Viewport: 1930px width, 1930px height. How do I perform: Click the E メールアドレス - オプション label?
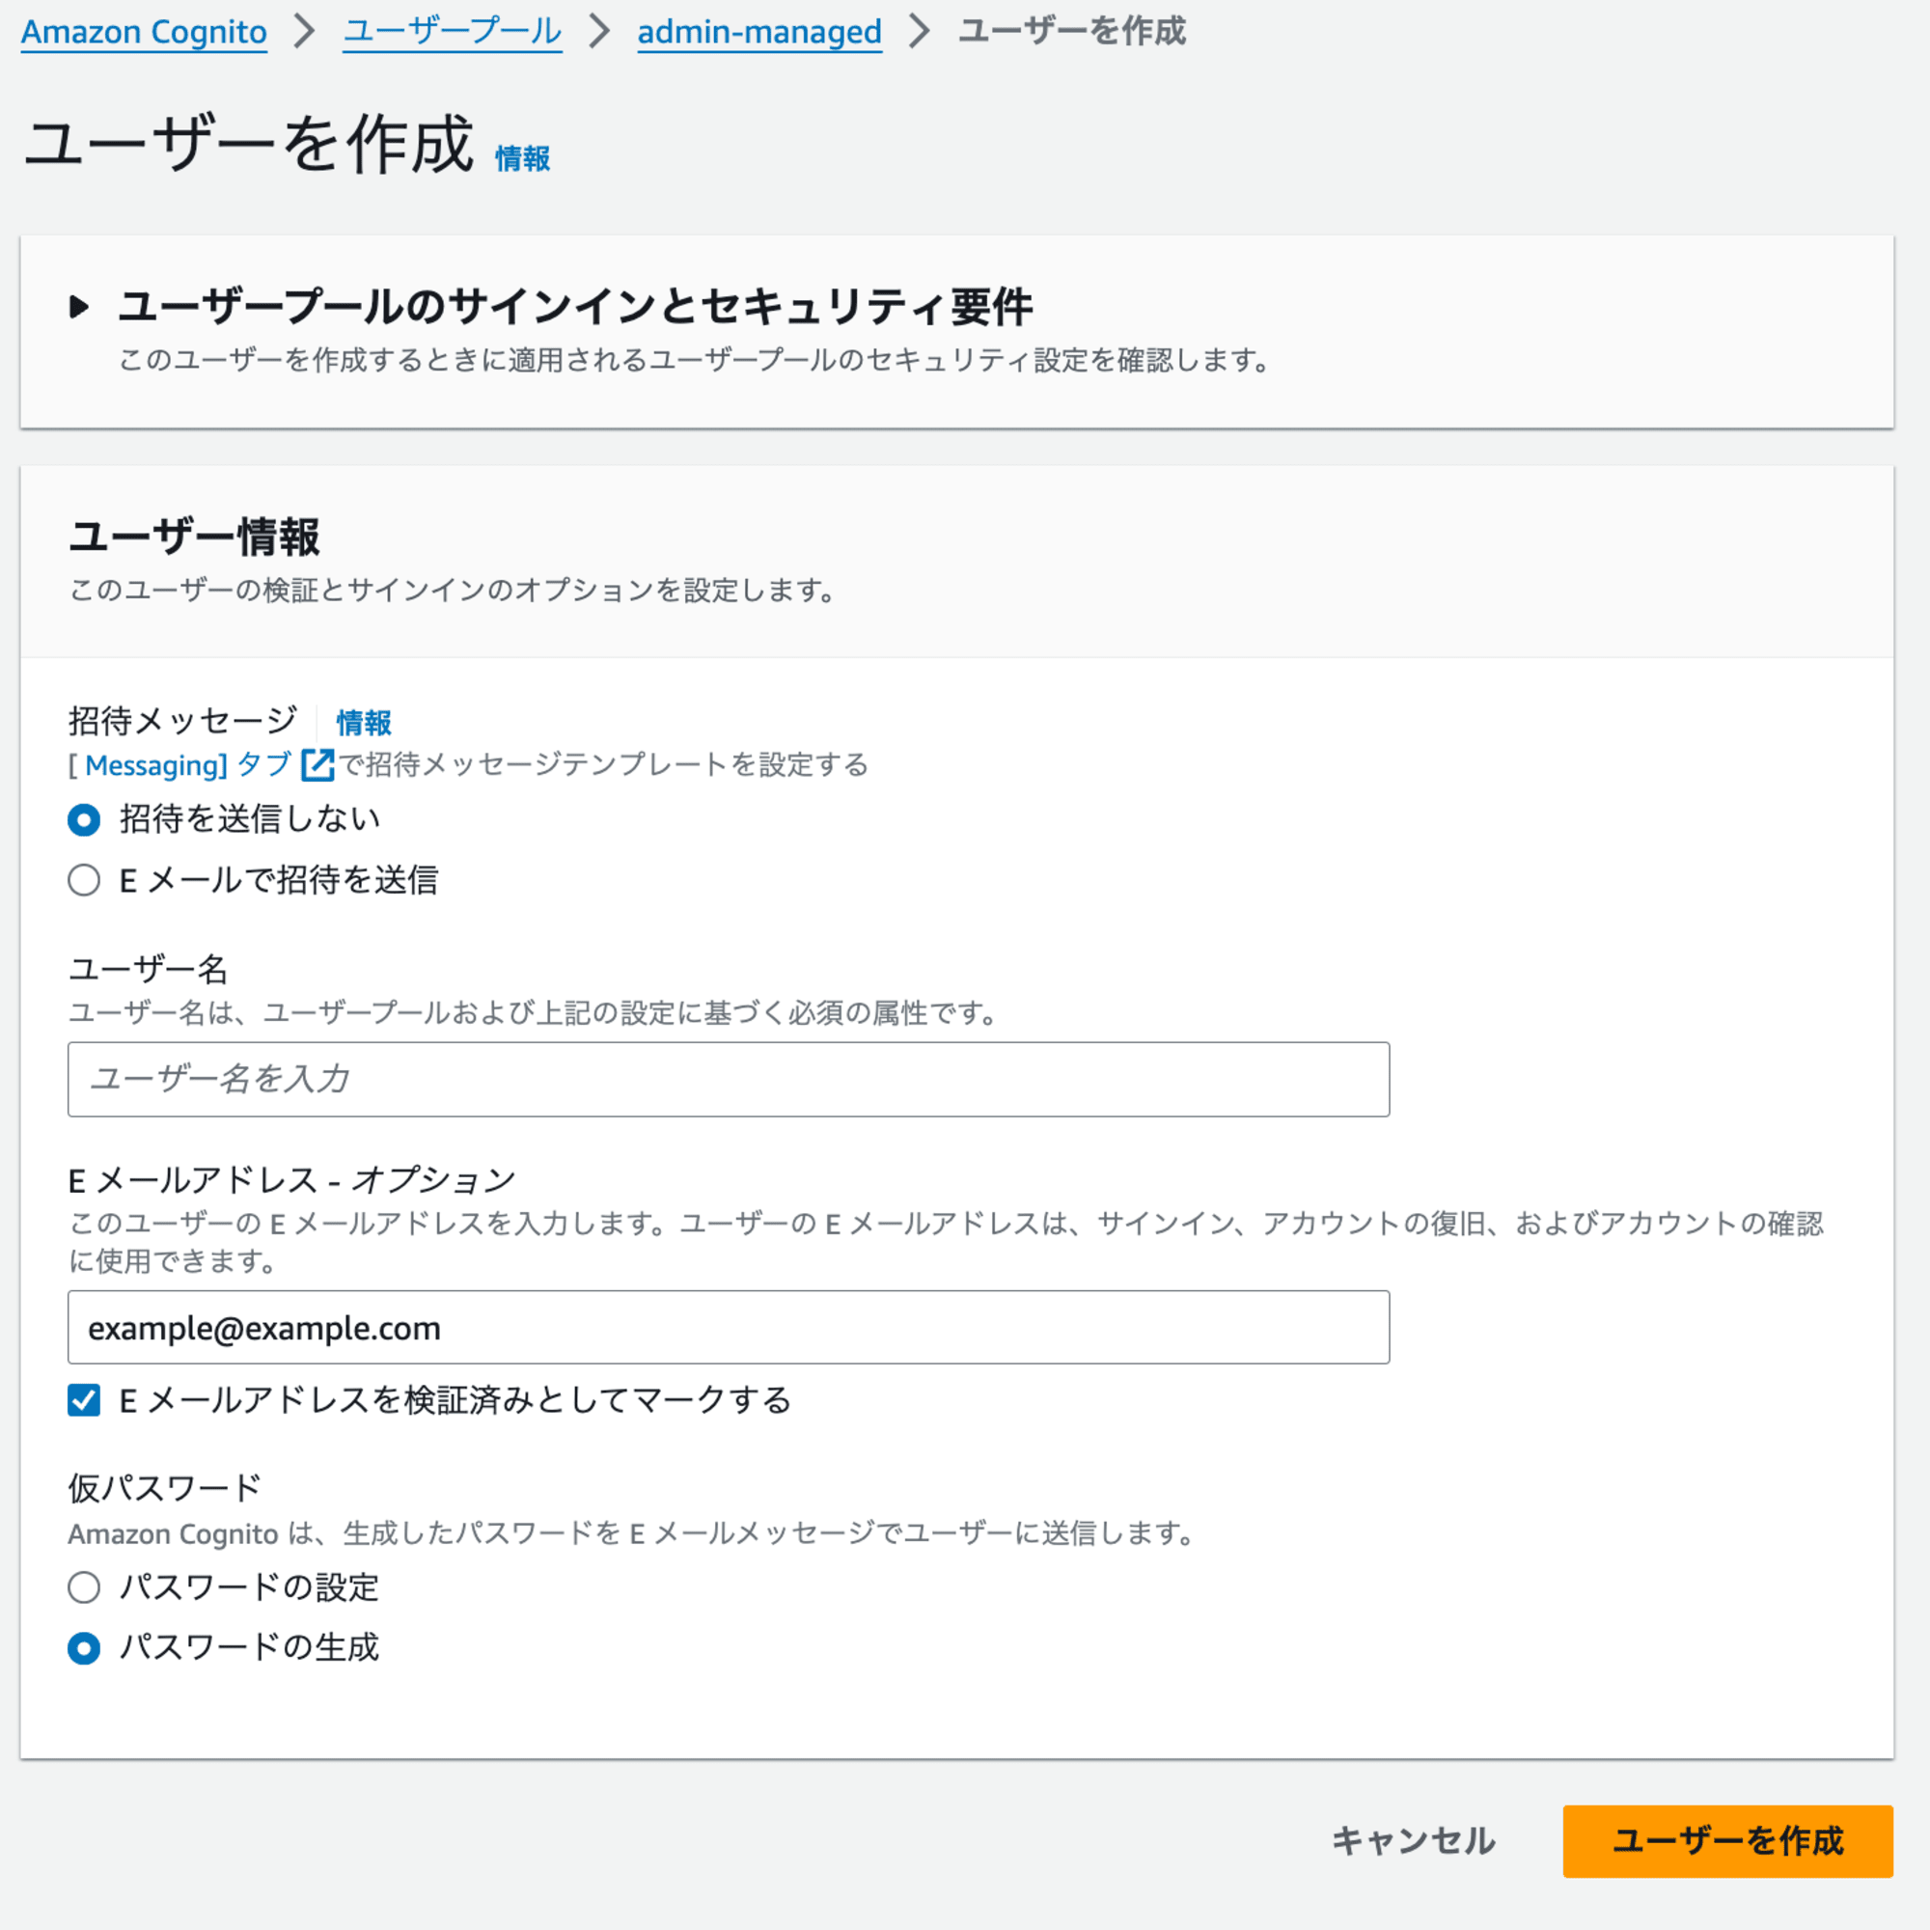point(291,1181)
